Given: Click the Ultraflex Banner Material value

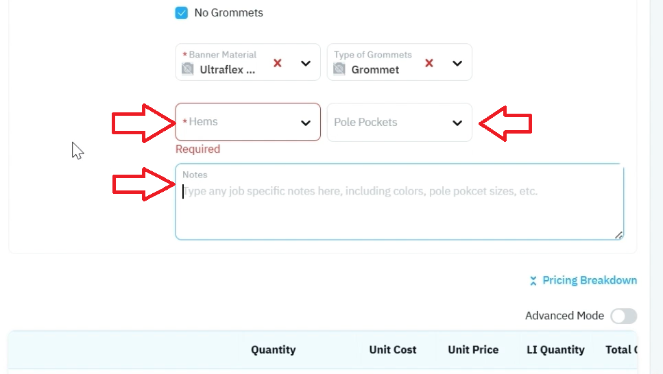Looking at the screenshot, I should [228, 70].
